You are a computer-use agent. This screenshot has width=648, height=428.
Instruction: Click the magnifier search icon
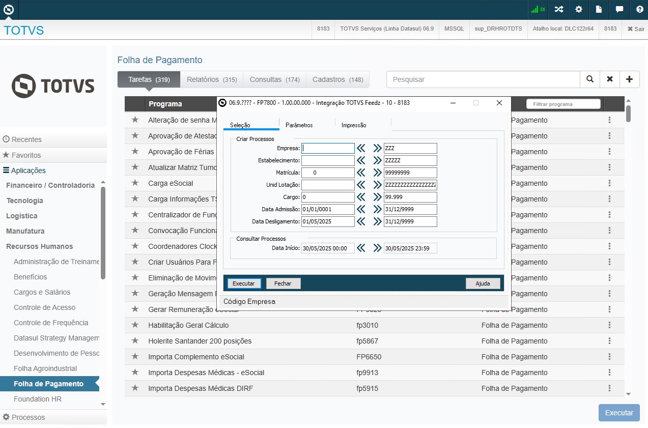[589, 79]
